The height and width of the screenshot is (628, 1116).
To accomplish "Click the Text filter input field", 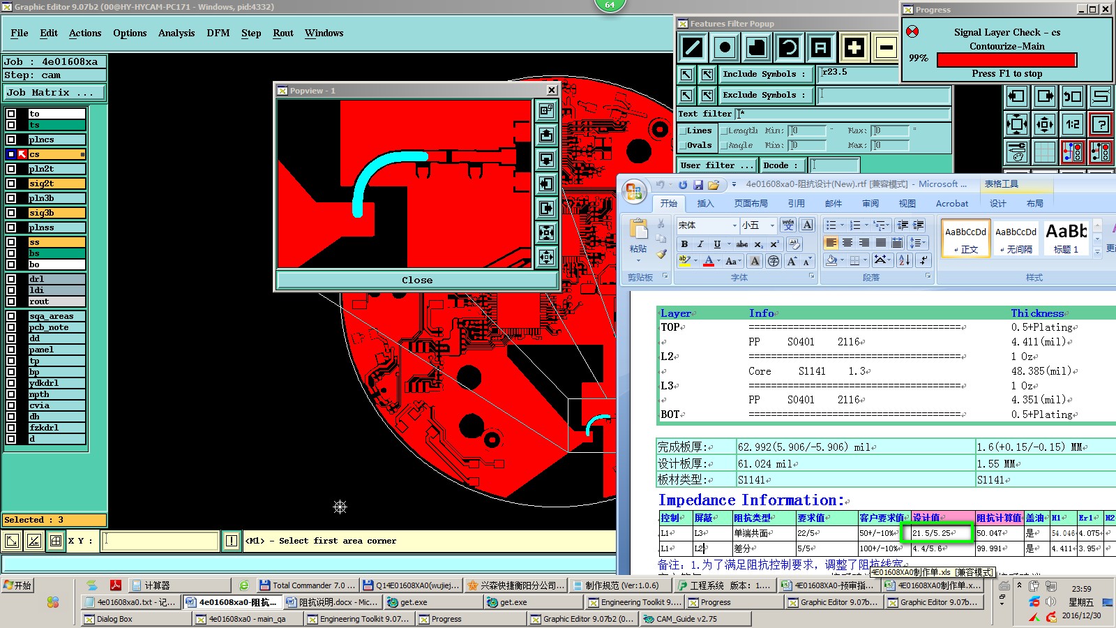I will tap(843, 114).
